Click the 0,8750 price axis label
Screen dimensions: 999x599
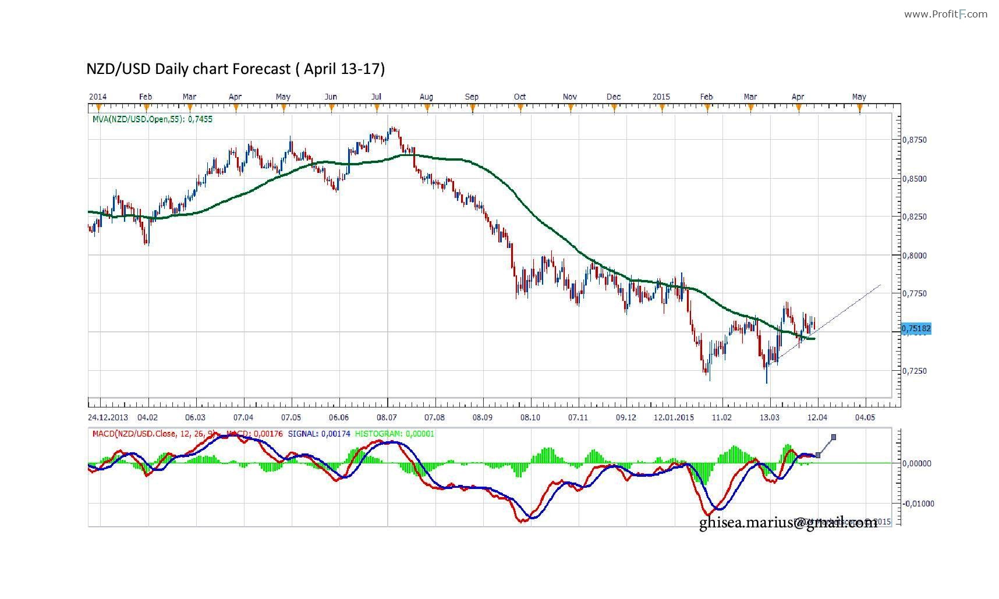point(915,140)
